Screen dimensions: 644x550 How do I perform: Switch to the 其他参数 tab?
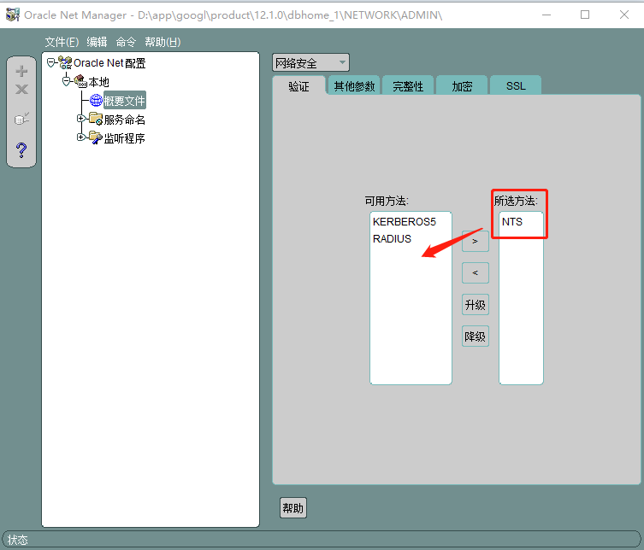click(x=354, y=85)
